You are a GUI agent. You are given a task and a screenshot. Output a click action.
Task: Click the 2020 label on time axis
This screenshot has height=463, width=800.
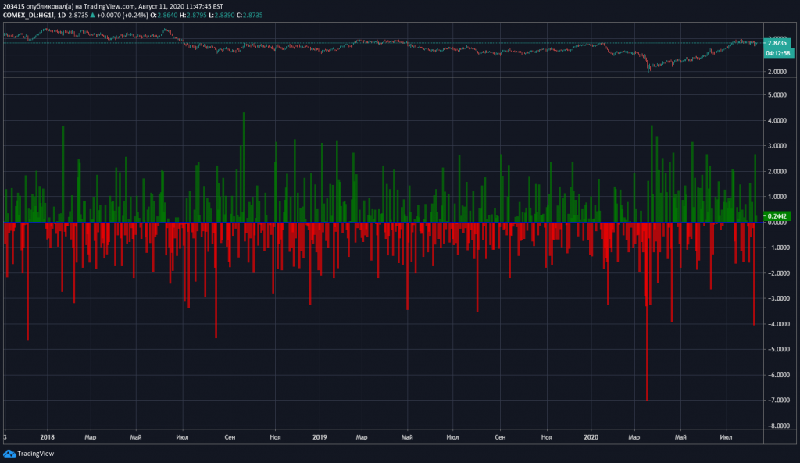click(591, 437)
